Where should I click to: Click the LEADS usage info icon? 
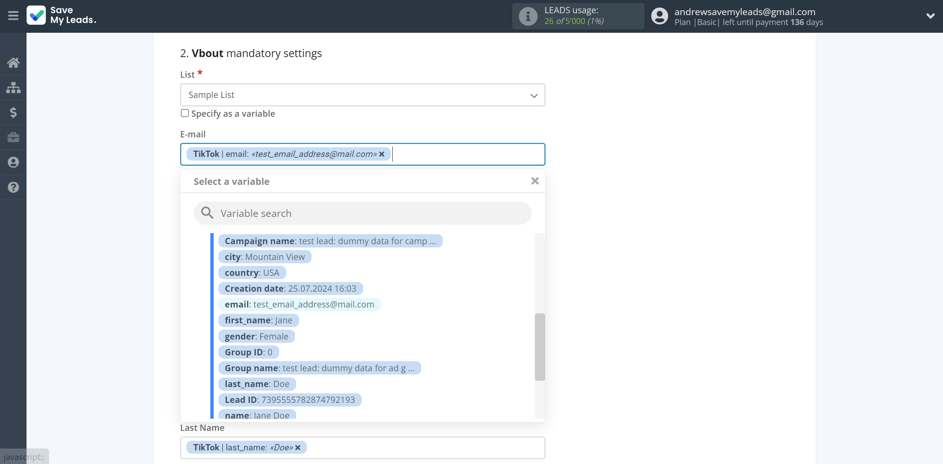point(528,16)
